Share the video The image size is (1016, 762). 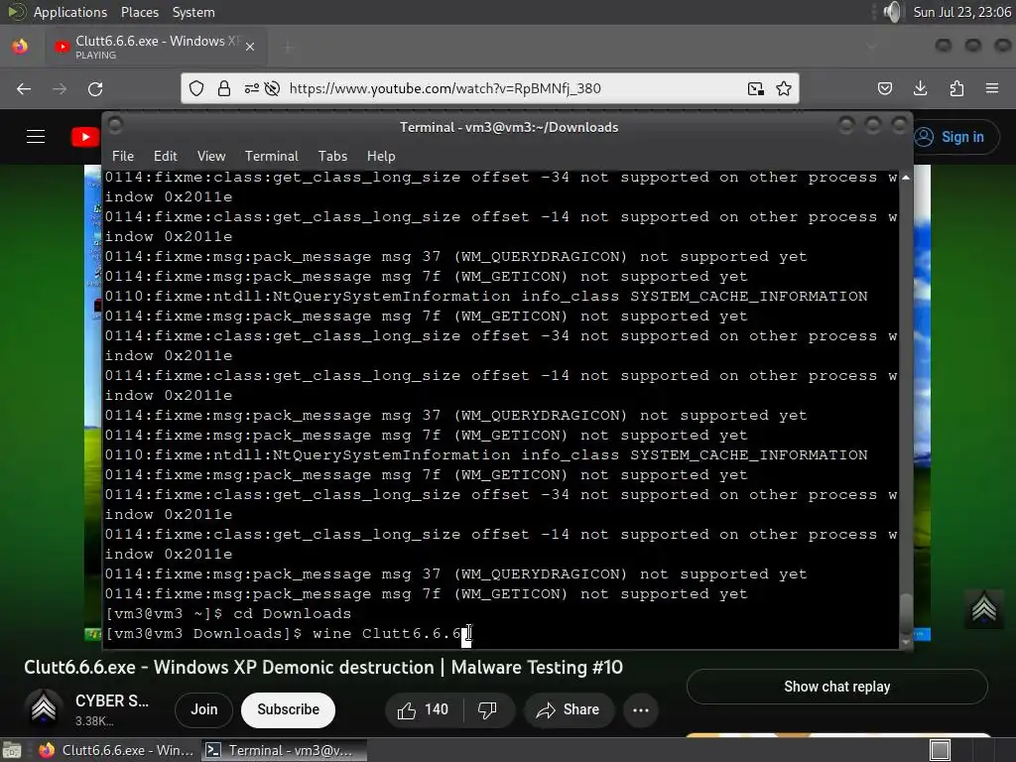[568, 710]
